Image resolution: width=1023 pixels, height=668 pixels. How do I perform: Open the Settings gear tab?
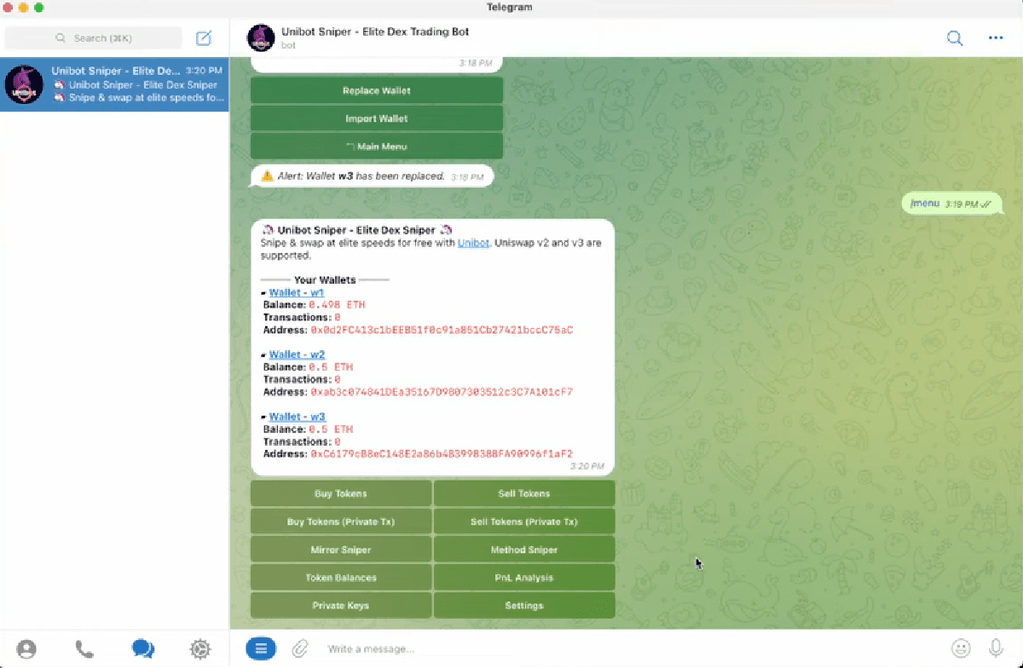click(200, 649)
